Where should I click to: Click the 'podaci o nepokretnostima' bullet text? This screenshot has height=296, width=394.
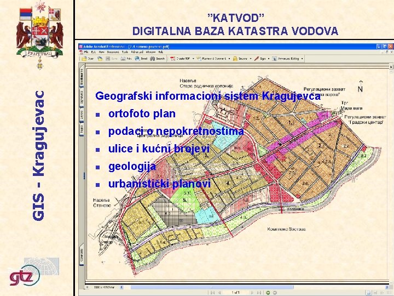point(176,132)
